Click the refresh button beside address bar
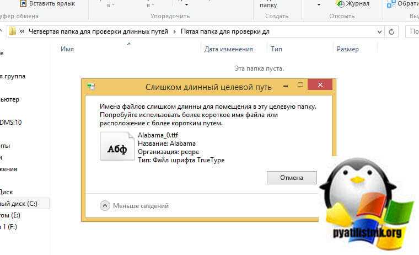The width and height of the screenshot is (419, 255). pos(391,32)
